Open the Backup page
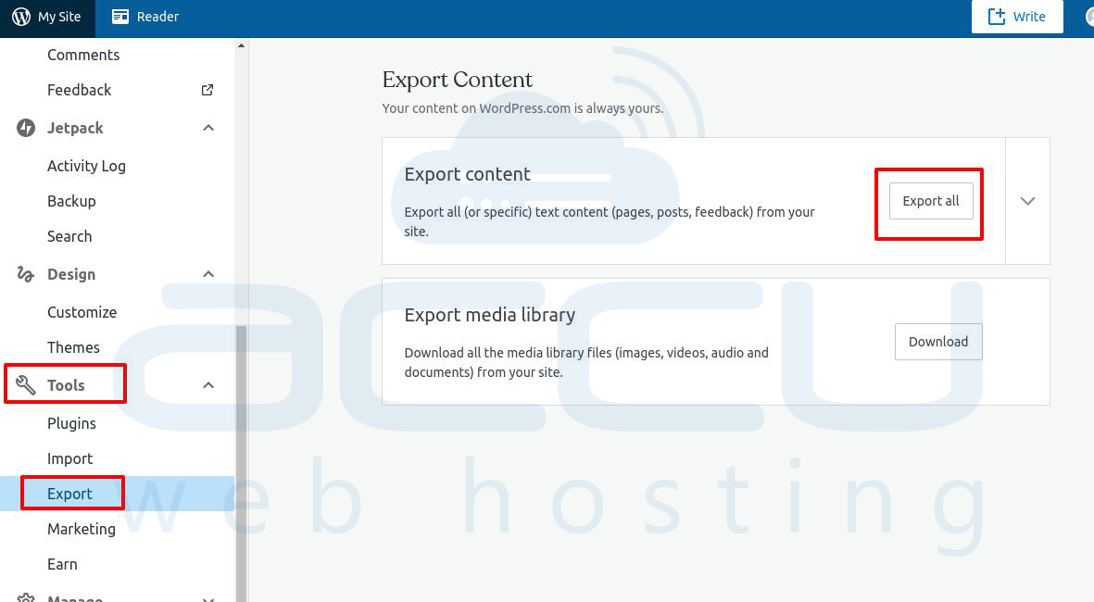 pos(71,201)
